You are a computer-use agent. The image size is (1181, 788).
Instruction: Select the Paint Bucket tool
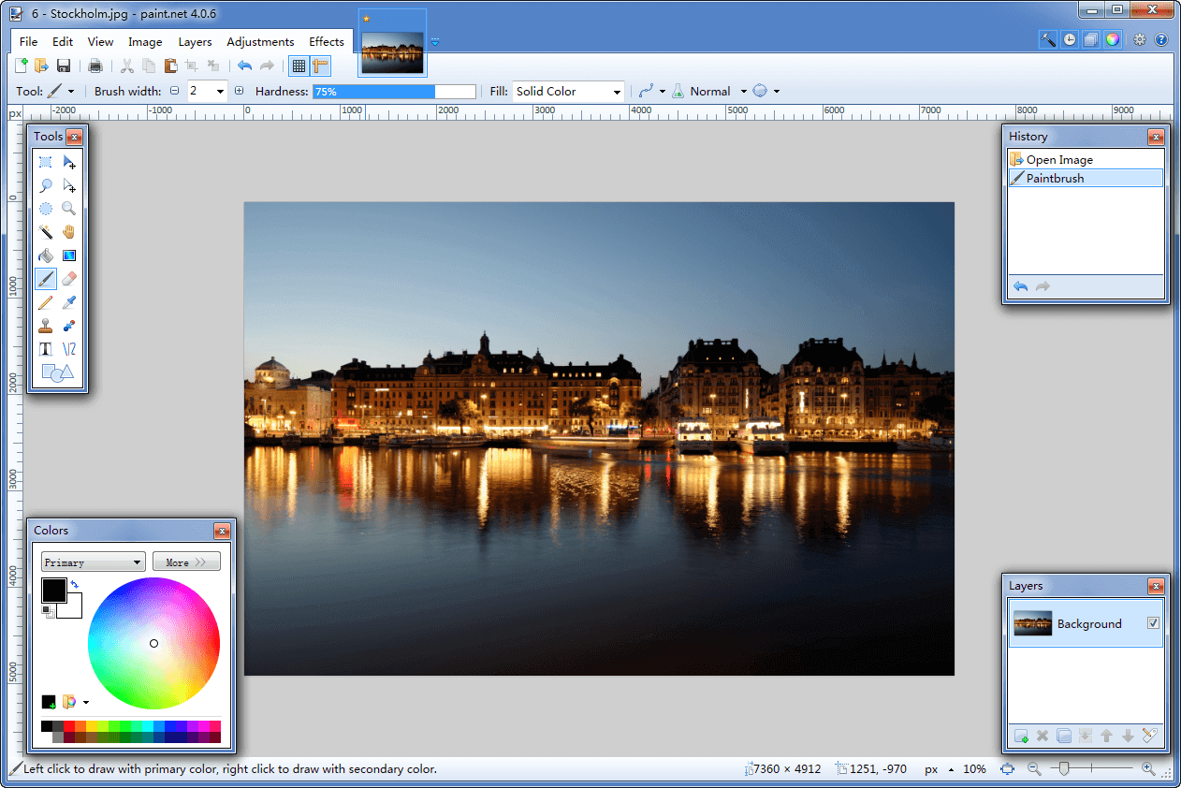pos(45,255)
